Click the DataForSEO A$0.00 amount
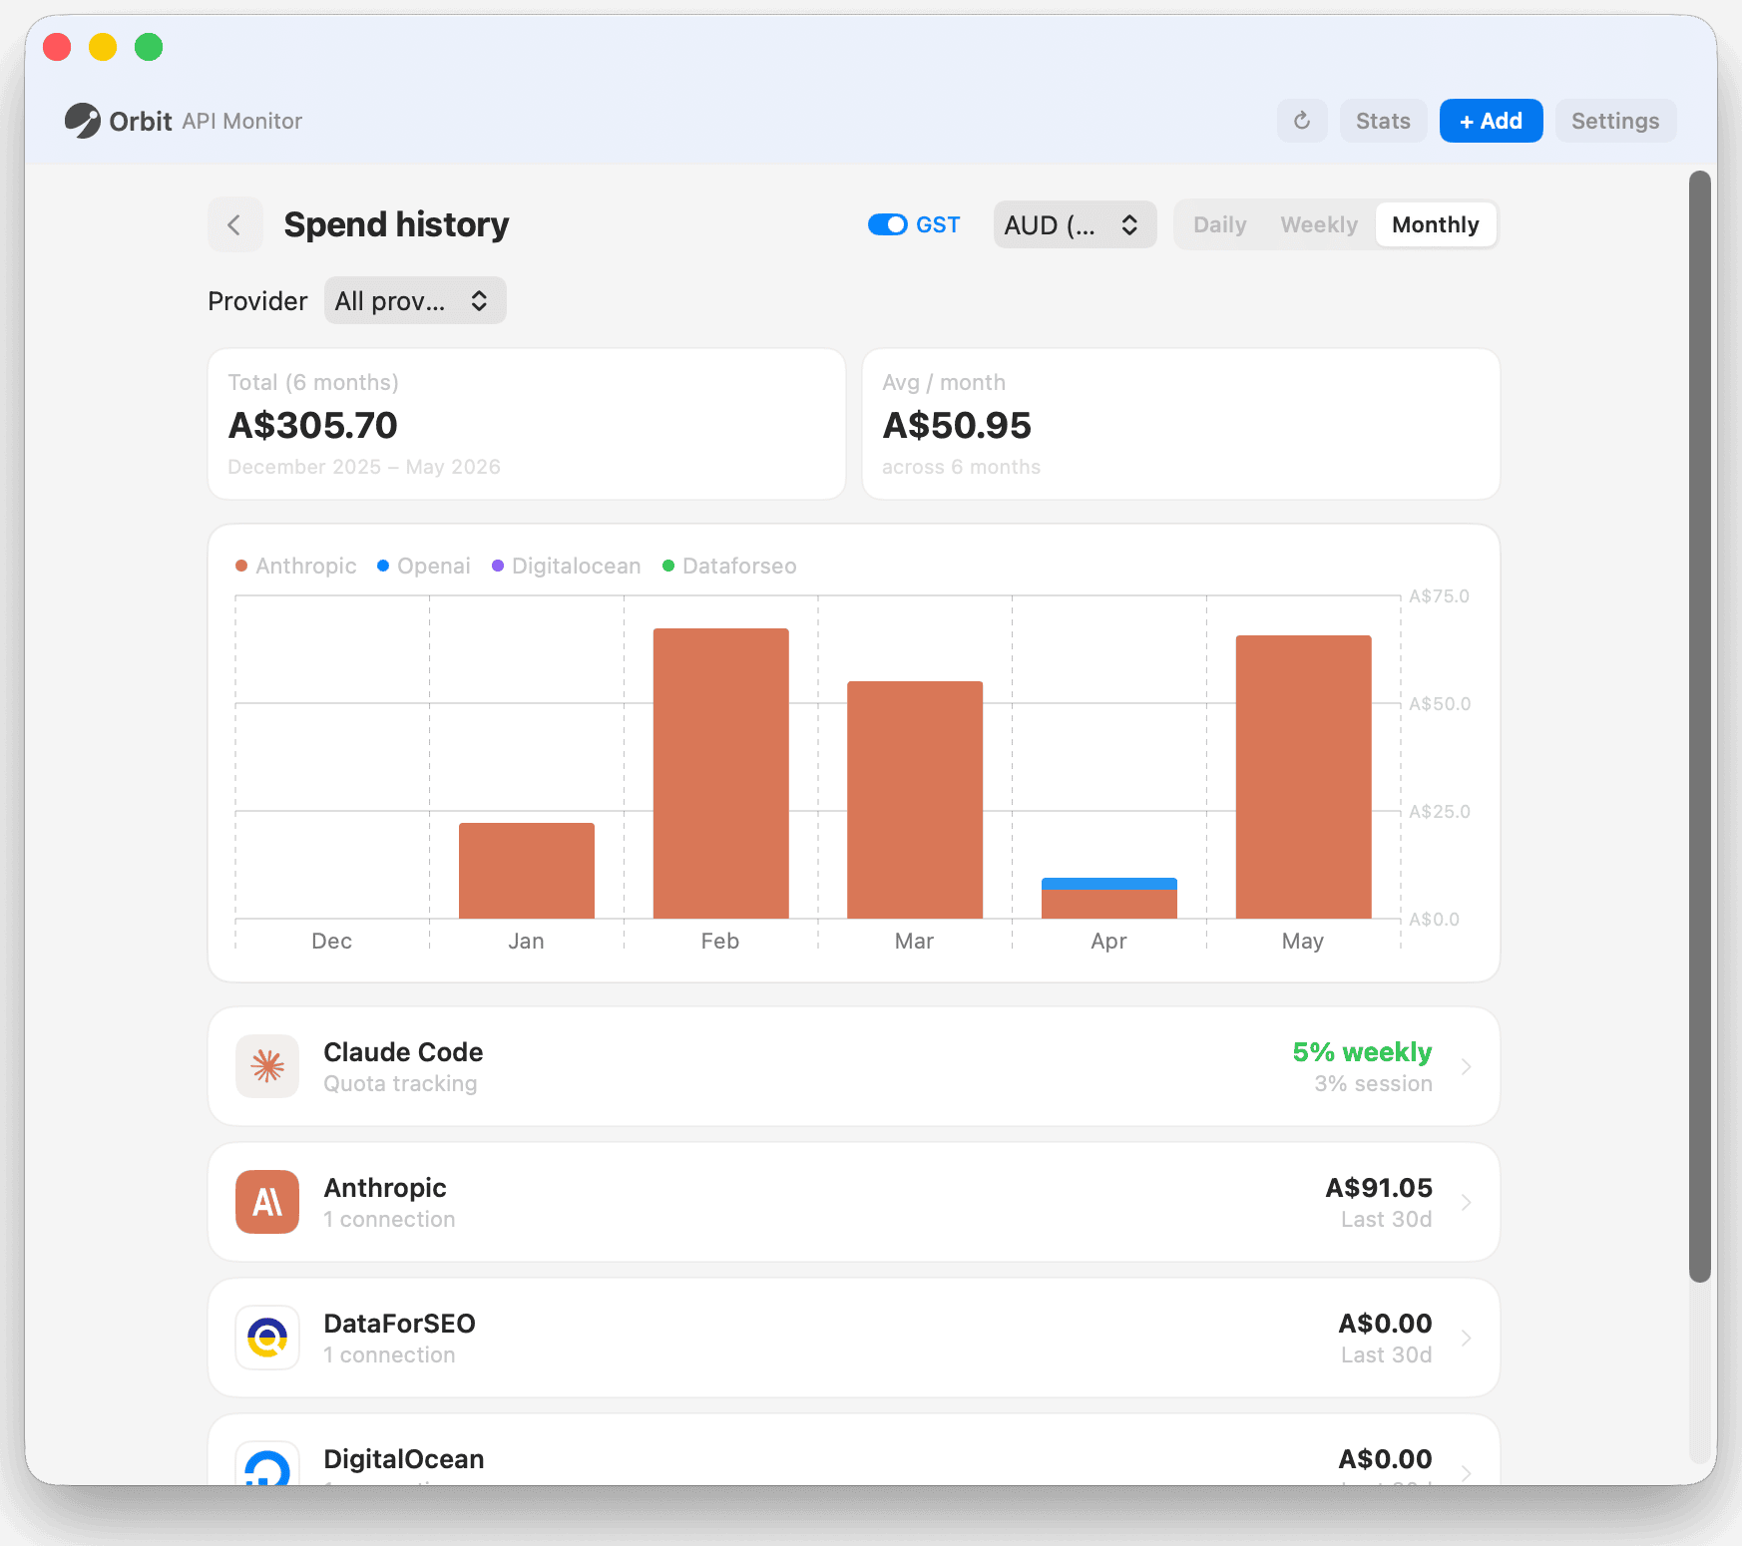1742x1546 pixels. [1385, 1324]
